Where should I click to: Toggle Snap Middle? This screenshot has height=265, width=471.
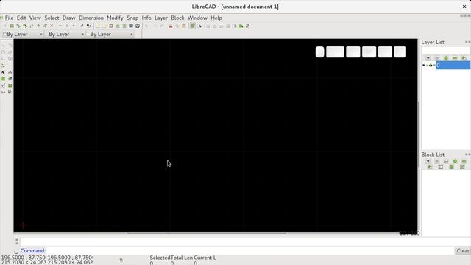click(38, 26)
